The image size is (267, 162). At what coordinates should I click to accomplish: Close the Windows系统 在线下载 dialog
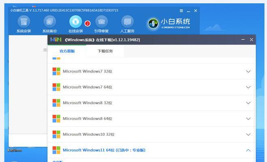click(x=251, y=40)
